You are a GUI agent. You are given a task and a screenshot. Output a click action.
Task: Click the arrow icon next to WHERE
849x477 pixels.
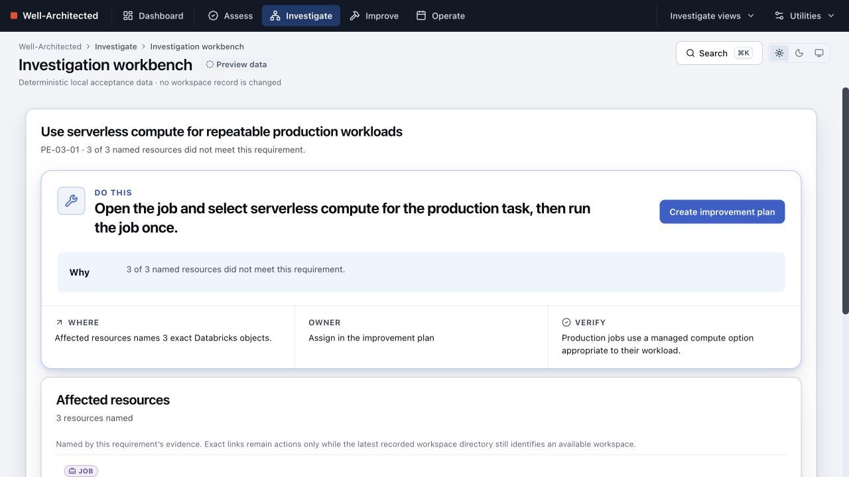click(60, 323)
